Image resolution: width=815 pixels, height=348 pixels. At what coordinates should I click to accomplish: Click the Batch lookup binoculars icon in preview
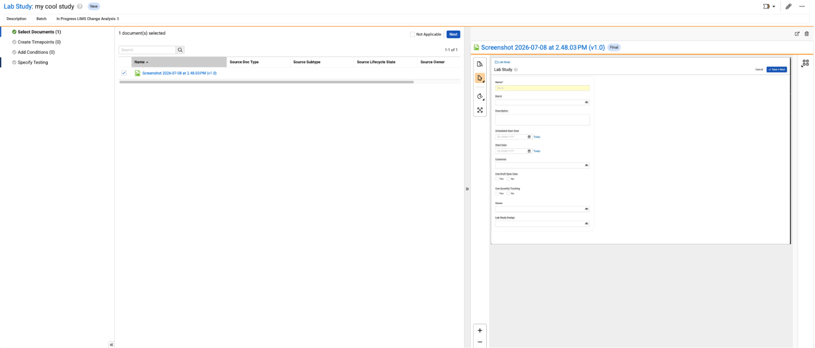586,102
